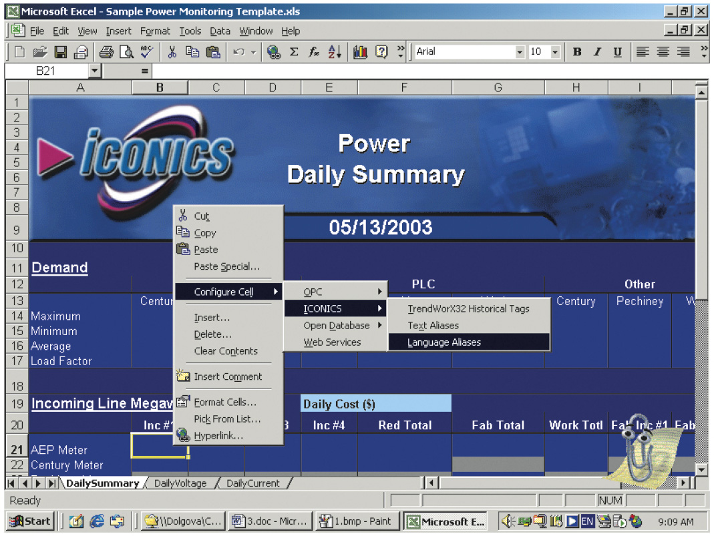Save the workbook with the floppy icon
This screenshot has height=536, width=714.
[60, 52]
